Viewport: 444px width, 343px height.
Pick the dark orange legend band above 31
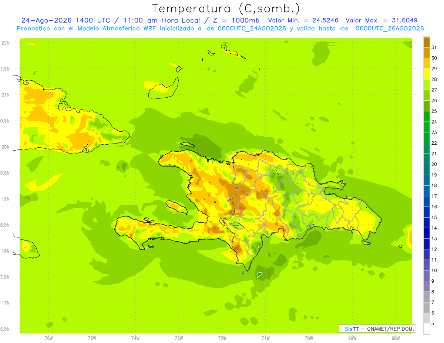pyautogui.click(x=427, y=42)
